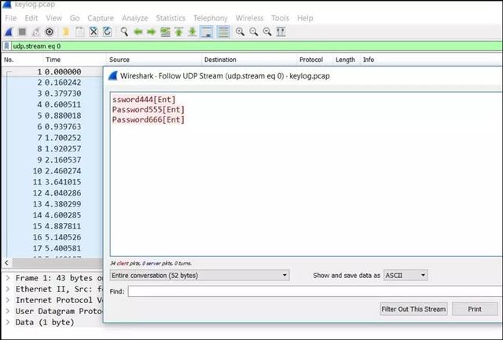The height and width of the screenshot is (340, 503).
Task: Open the Tools menu
Action: click(x=280, y=18)
